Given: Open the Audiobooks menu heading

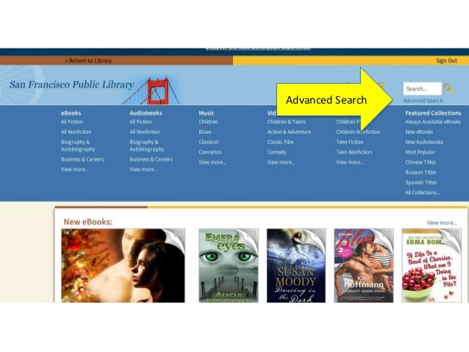Looking at the screenshot, I should [146, 113].
